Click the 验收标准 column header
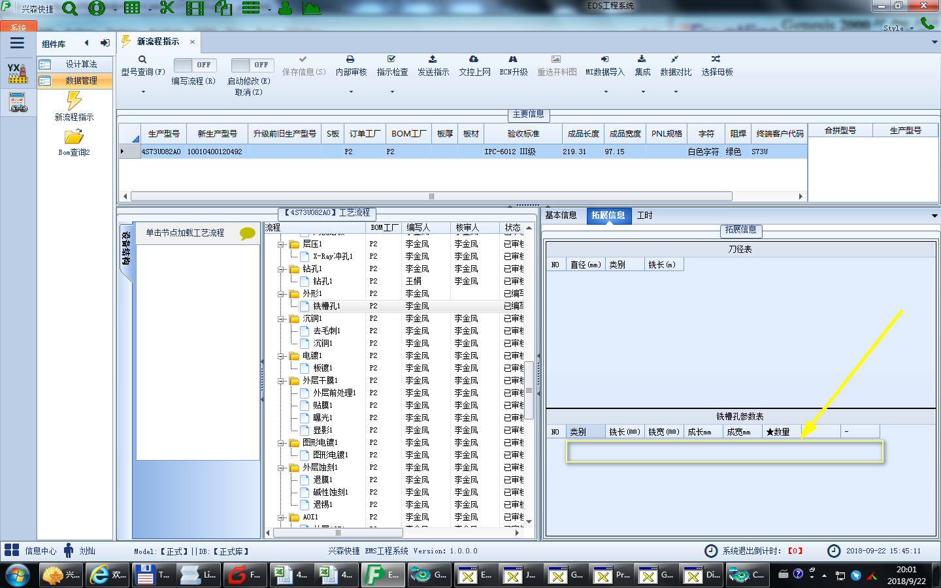This screenshot has width=941, height=588. tap(523, 133)
